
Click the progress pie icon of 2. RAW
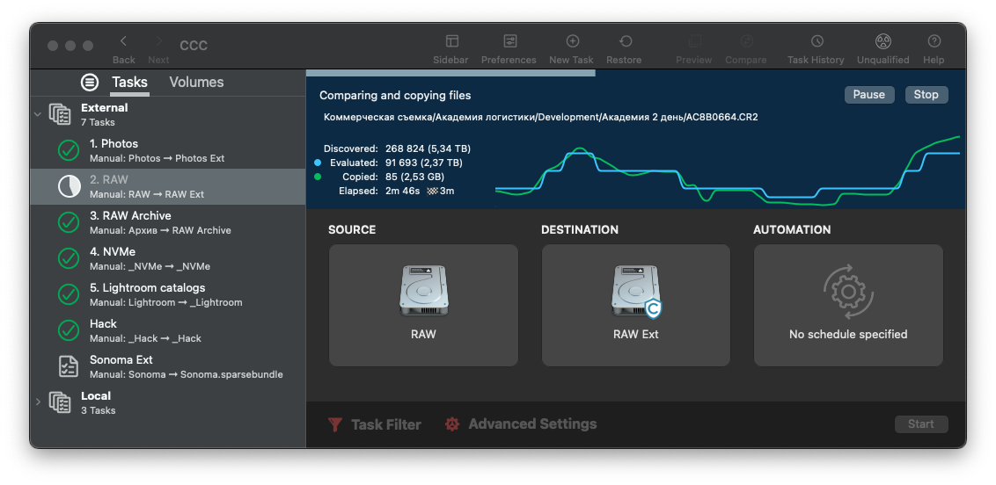coord(69,186)
